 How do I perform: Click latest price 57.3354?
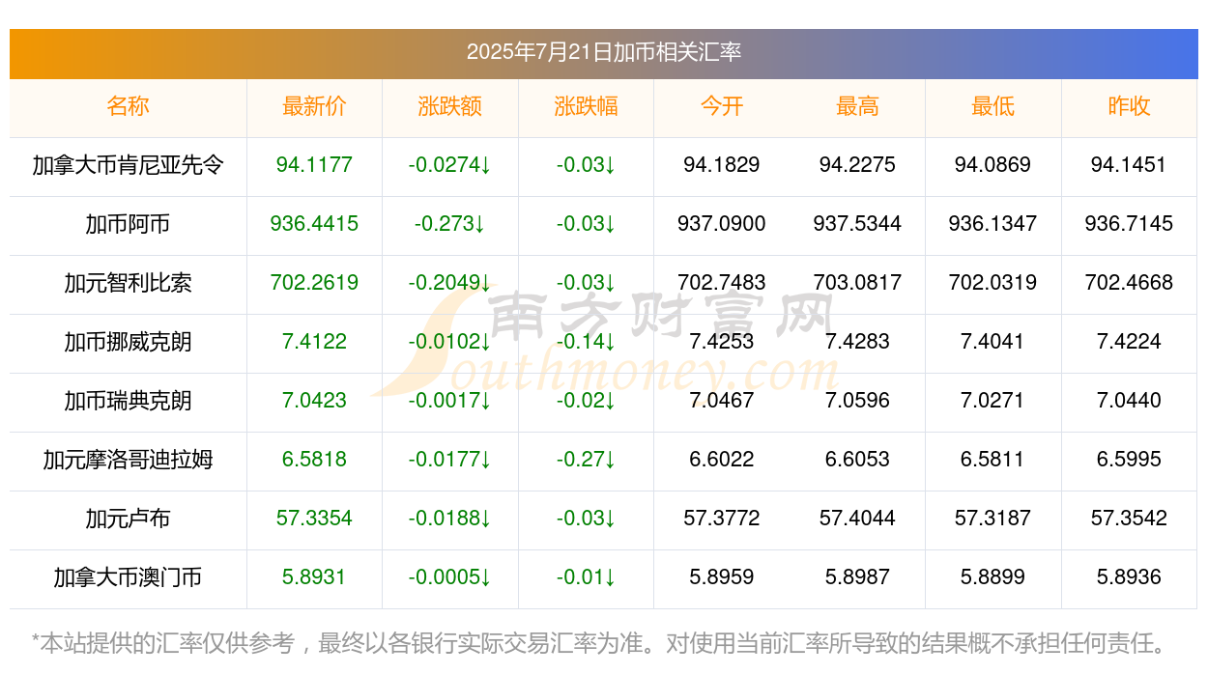[314, 519]
